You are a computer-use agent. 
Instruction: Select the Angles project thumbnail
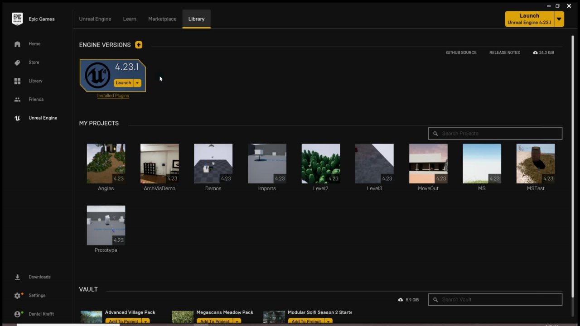point(106,163)
